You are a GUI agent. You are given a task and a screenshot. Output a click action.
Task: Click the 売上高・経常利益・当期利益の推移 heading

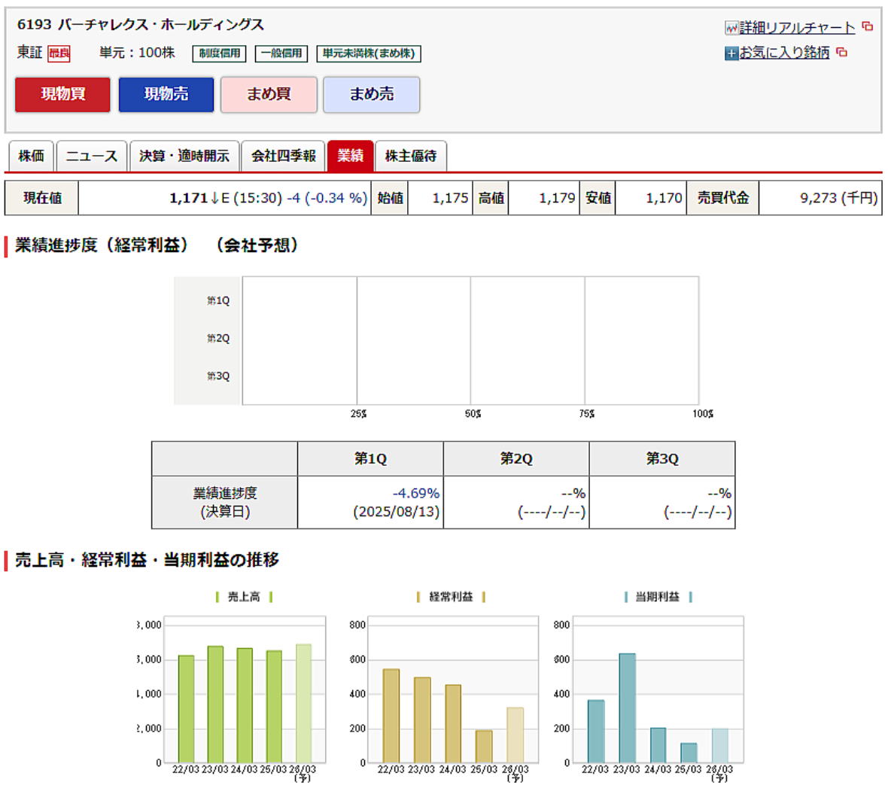coord(147,560)
